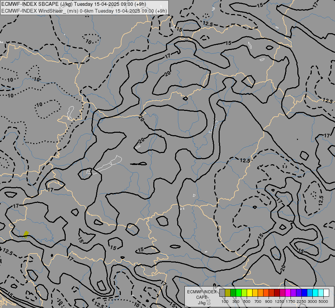The height and width of the screenshot is (308, 335).
Task: Click the pale cyan legend swatch
Action: (321, 293)
